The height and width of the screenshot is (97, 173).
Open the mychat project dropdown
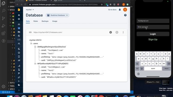click(30, 10)
